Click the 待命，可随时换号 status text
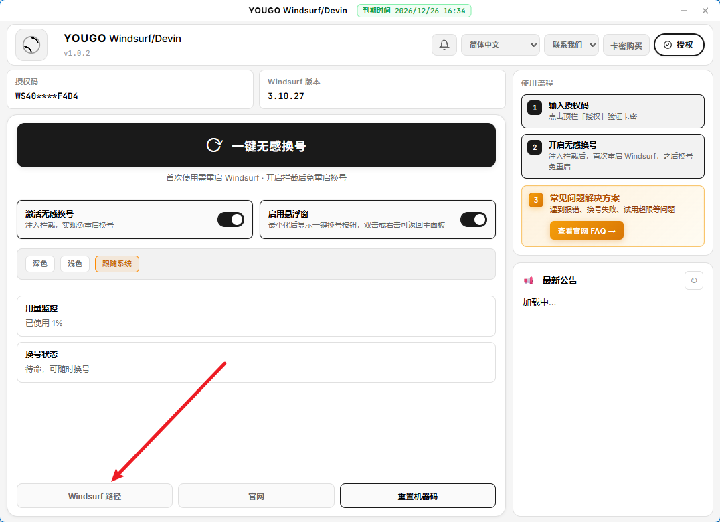720x522 pixels. click(x=58, y=369)
